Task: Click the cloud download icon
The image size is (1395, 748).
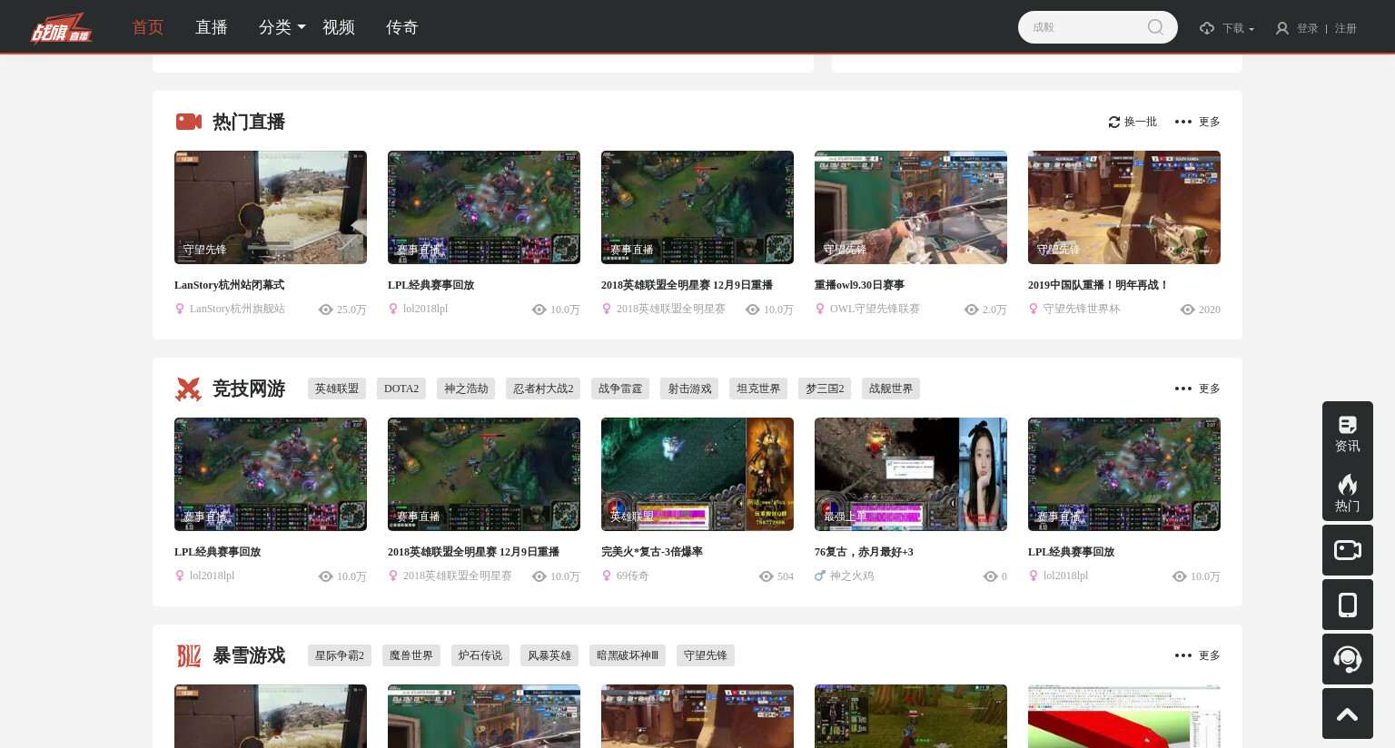Action: pos(1207,28)
